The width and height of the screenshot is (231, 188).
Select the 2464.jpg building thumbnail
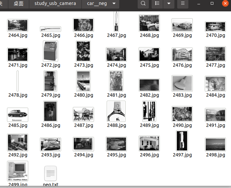(18, 25)
